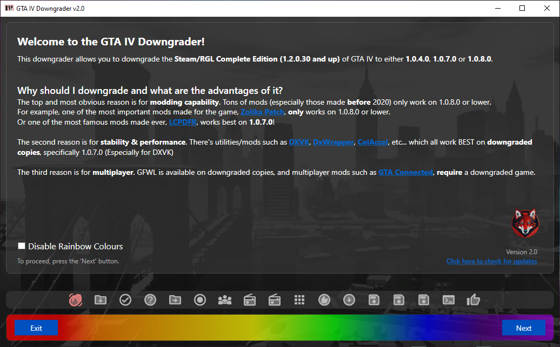The image size is (560, 347).
Task: Follow the DXVK hyperlink
Action: click(x=299, y=142)
